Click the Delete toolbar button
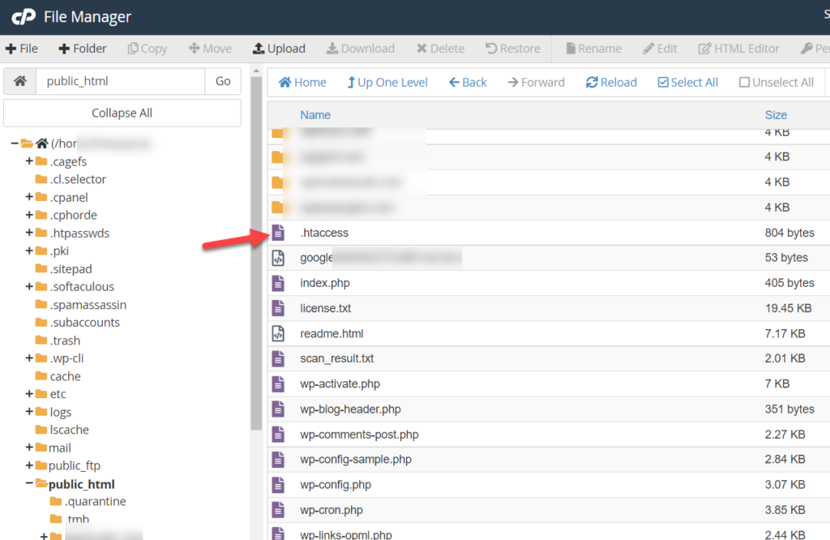Screen dimensions: 830x540 pos(440,49)
